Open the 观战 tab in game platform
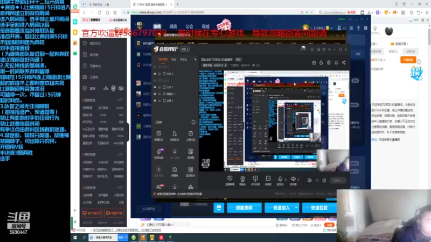The width and height of the screenshot is (431, 242). point(173,26)
